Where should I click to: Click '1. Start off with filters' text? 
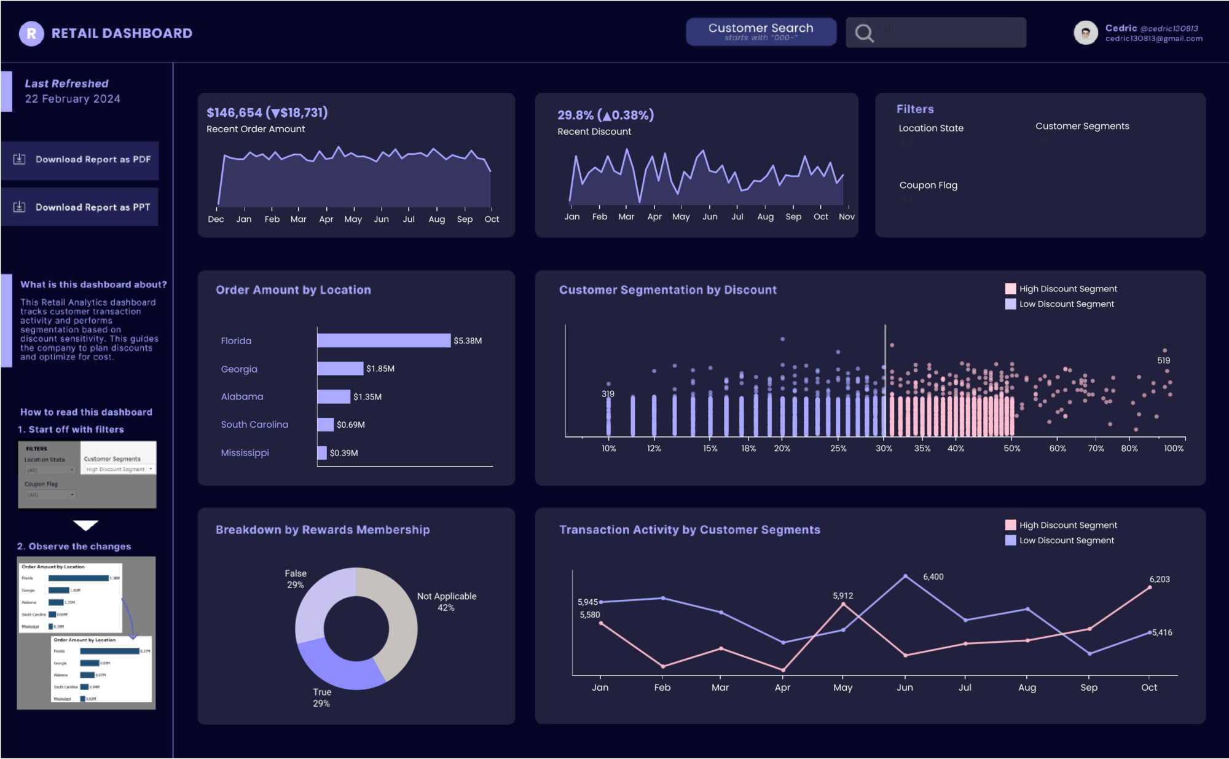coord(71,430)
